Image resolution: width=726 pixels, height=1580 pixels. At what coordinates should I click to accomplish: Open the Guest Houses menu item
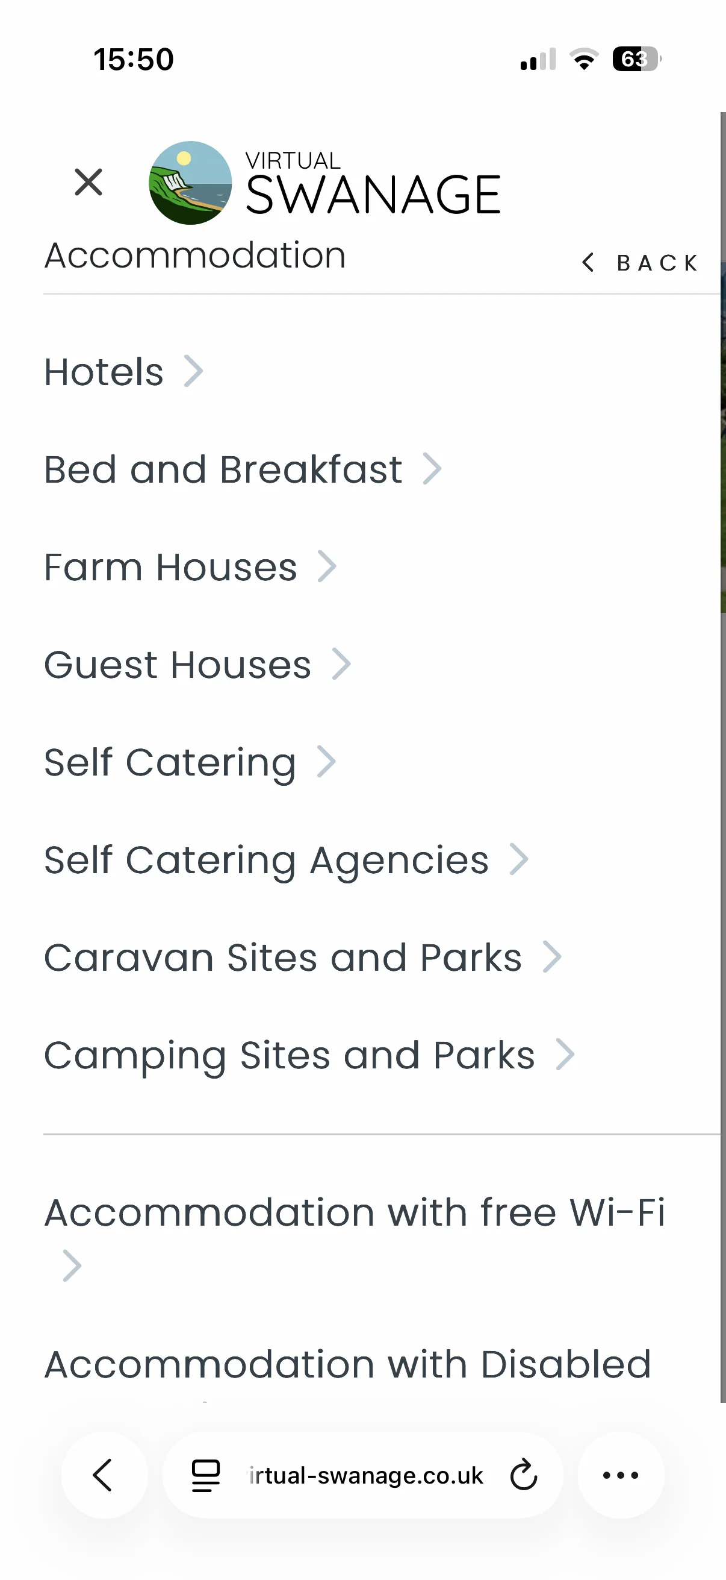(x=178, y=665)
